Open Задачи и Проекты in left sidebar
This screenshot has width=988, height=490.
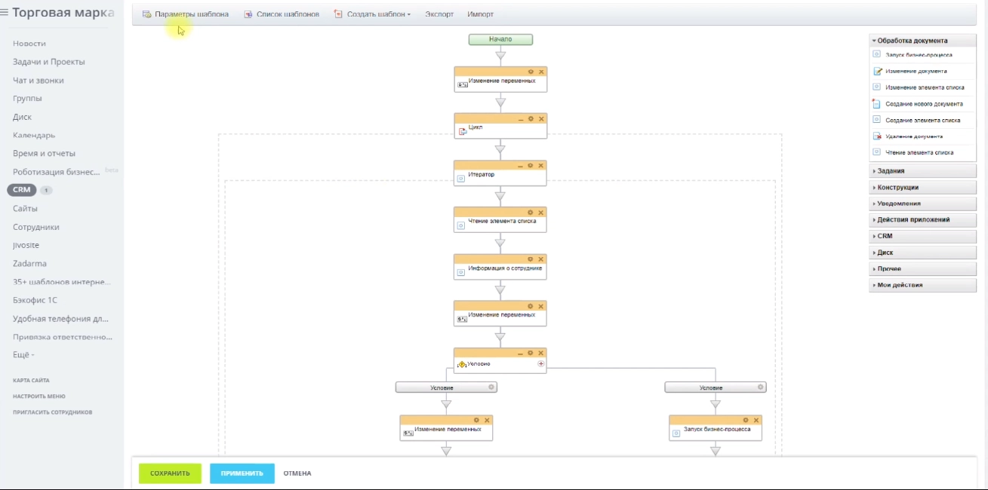coord(48,62)
